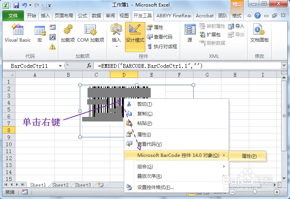The height and width of the screenshot is (199, 290).
Task: Switch to the 公式 Formulas tab
Action: pyautogui.click(x=83, y=16)
